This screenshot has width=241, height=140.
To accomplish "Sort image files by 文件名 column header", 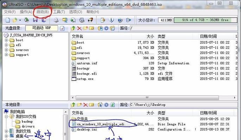I will 101,36.
